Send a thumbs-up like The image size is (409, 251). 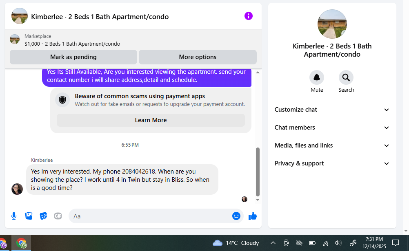253,216
